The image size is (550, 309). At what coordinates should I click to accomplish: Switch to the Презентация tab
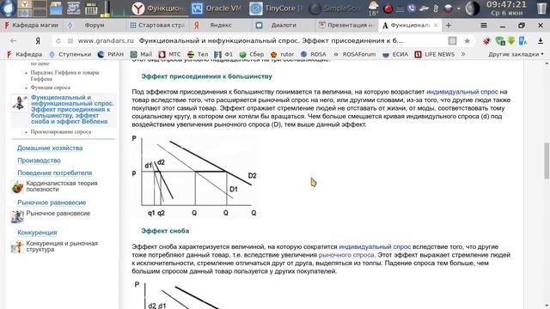[x=346, y=25]
